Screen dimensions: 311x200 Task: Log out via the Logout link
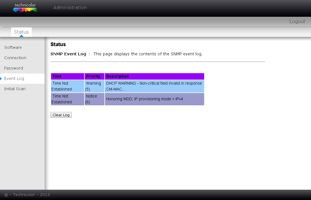coord(297,22)
